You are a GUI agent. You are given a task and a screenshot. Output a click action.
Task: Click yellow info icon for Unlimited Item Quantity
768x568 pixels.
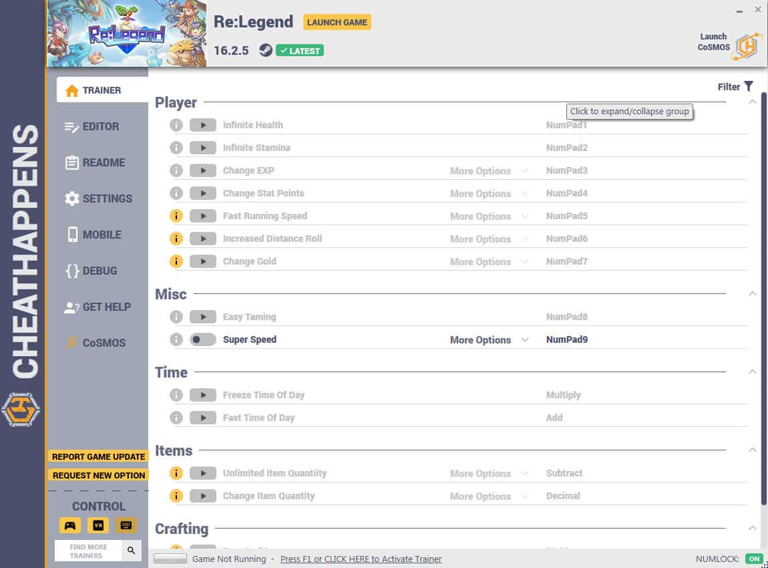pyautogui.click(x=176, y=473)
